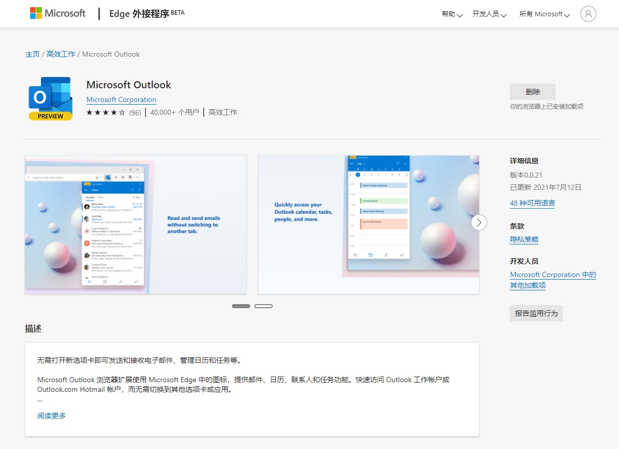Navigate to 主页 breadcrumb
This screenshot has width=619, height=449.
33,54
